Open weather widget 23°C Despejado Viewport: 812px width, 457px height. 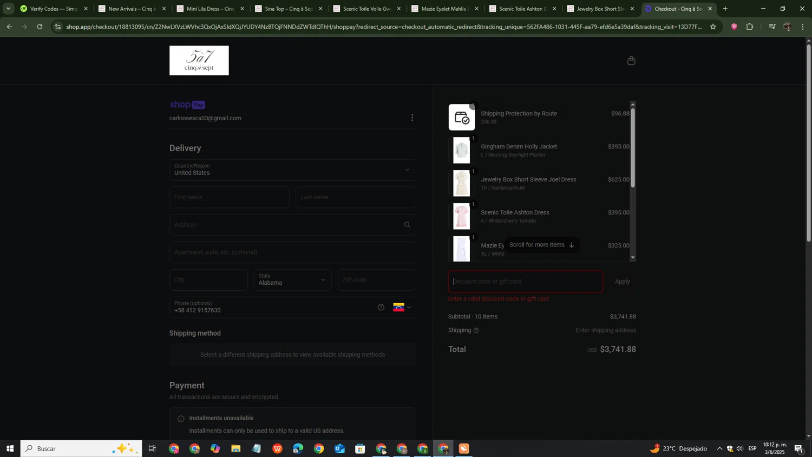(679, 448)
